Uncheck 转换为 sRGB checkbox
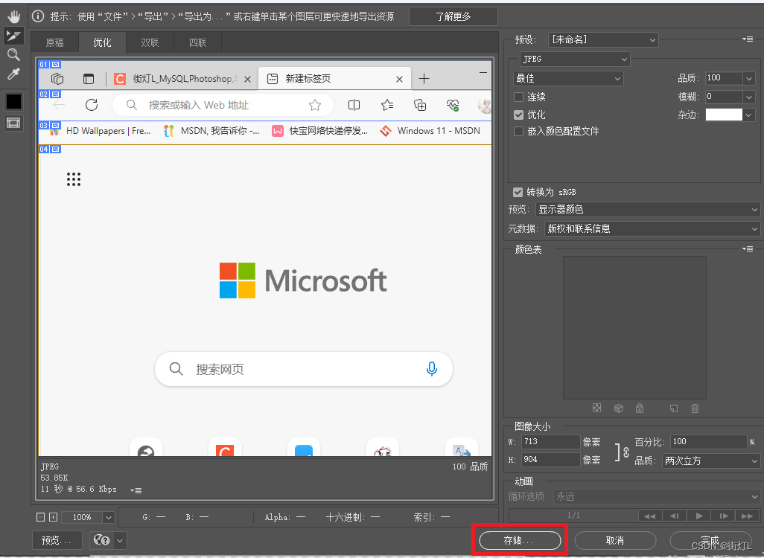Screen dimensions: 764x558 (518, 192)
